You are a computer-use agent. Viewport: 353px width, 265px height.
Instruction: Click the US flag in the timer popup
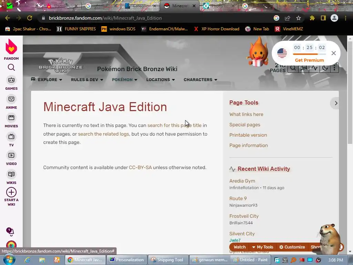coord(282,53)
